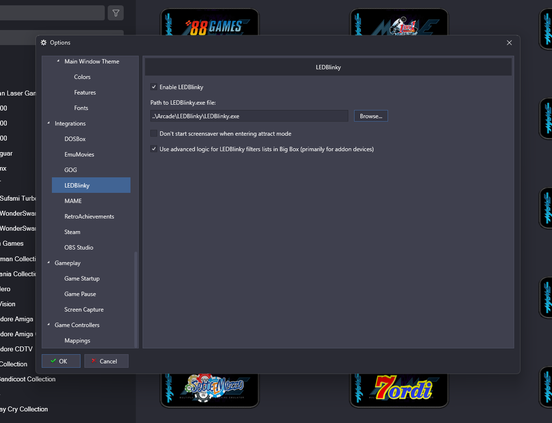Confirm options with the OK button
The width and height of the screenshot is (552, 423).
[61, 361]
